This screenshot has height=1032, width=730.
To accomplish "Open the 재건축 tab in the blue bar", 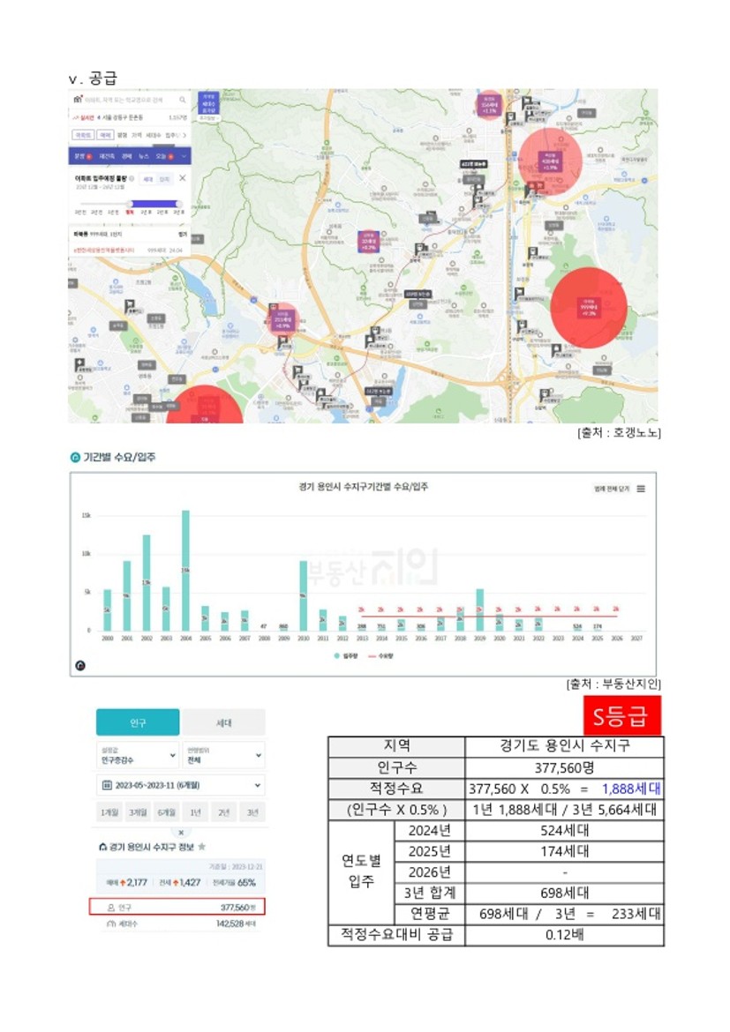I will click(x=107, y=156).
